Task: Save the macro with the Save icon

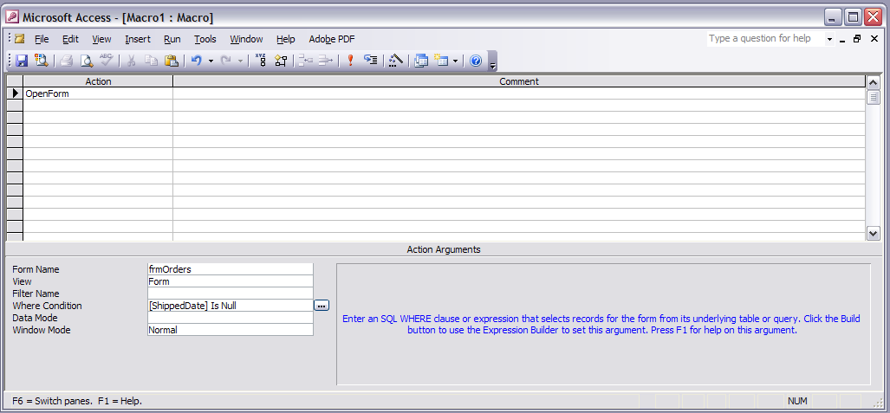Action: (x=22, y=61)
